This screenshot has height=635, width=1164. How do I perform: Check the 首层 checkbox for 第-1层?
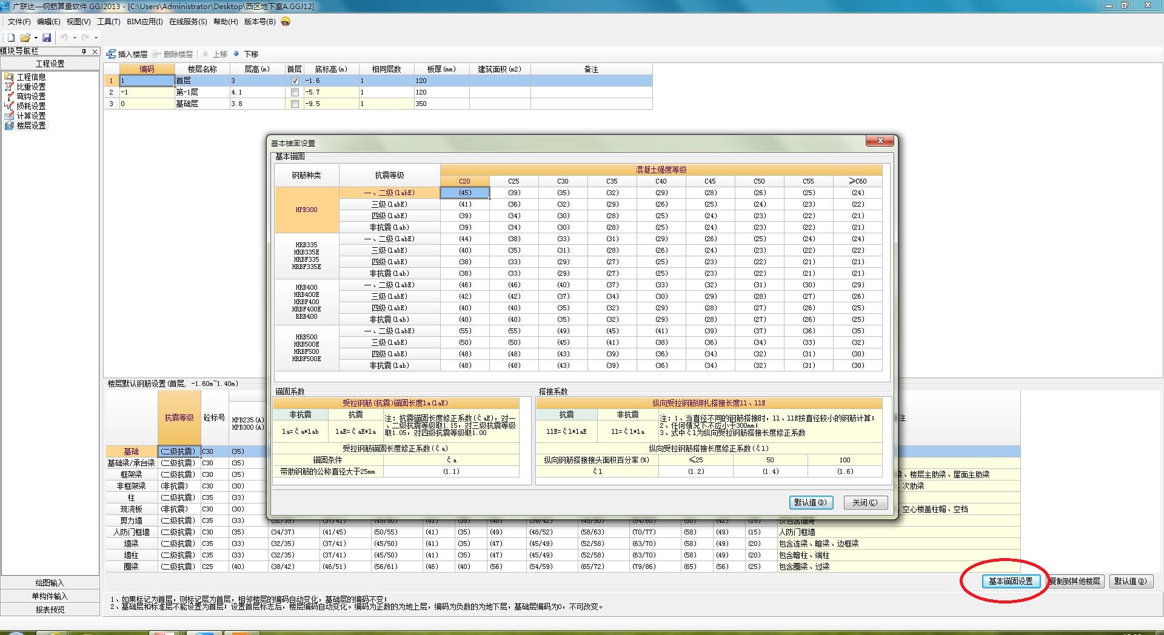[295, 92]
